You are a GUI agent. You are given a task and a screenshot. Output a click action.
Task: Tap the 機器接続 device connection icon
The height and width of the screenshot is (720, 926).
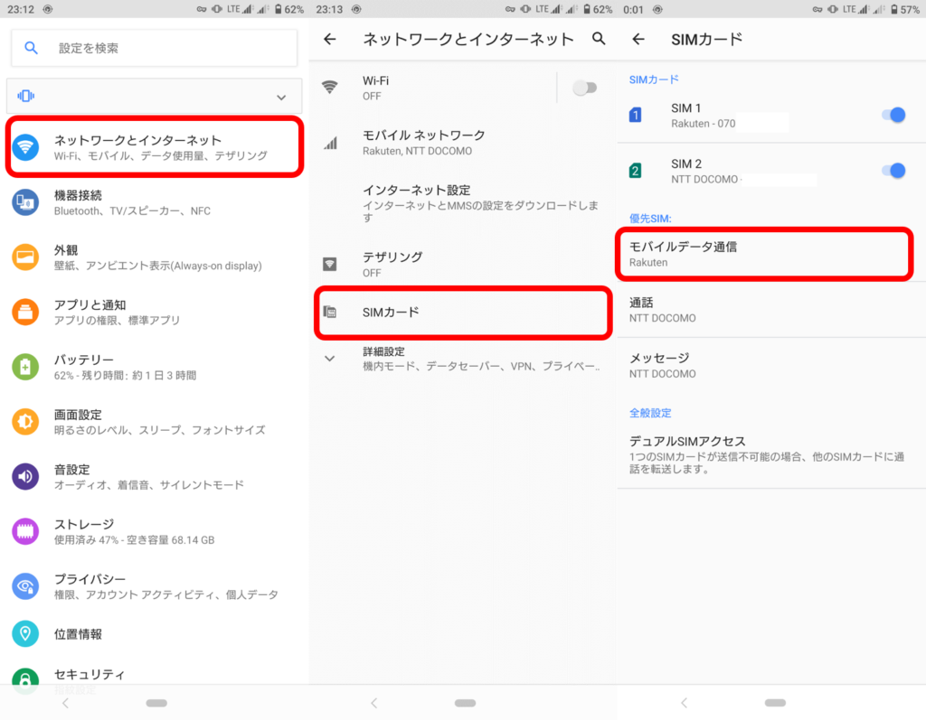(25, 202)
